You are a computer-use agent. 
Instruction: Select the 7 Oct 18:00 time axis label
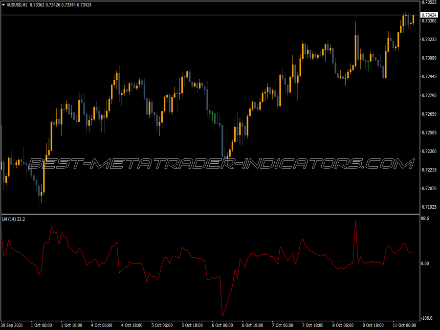click(312, 325)
